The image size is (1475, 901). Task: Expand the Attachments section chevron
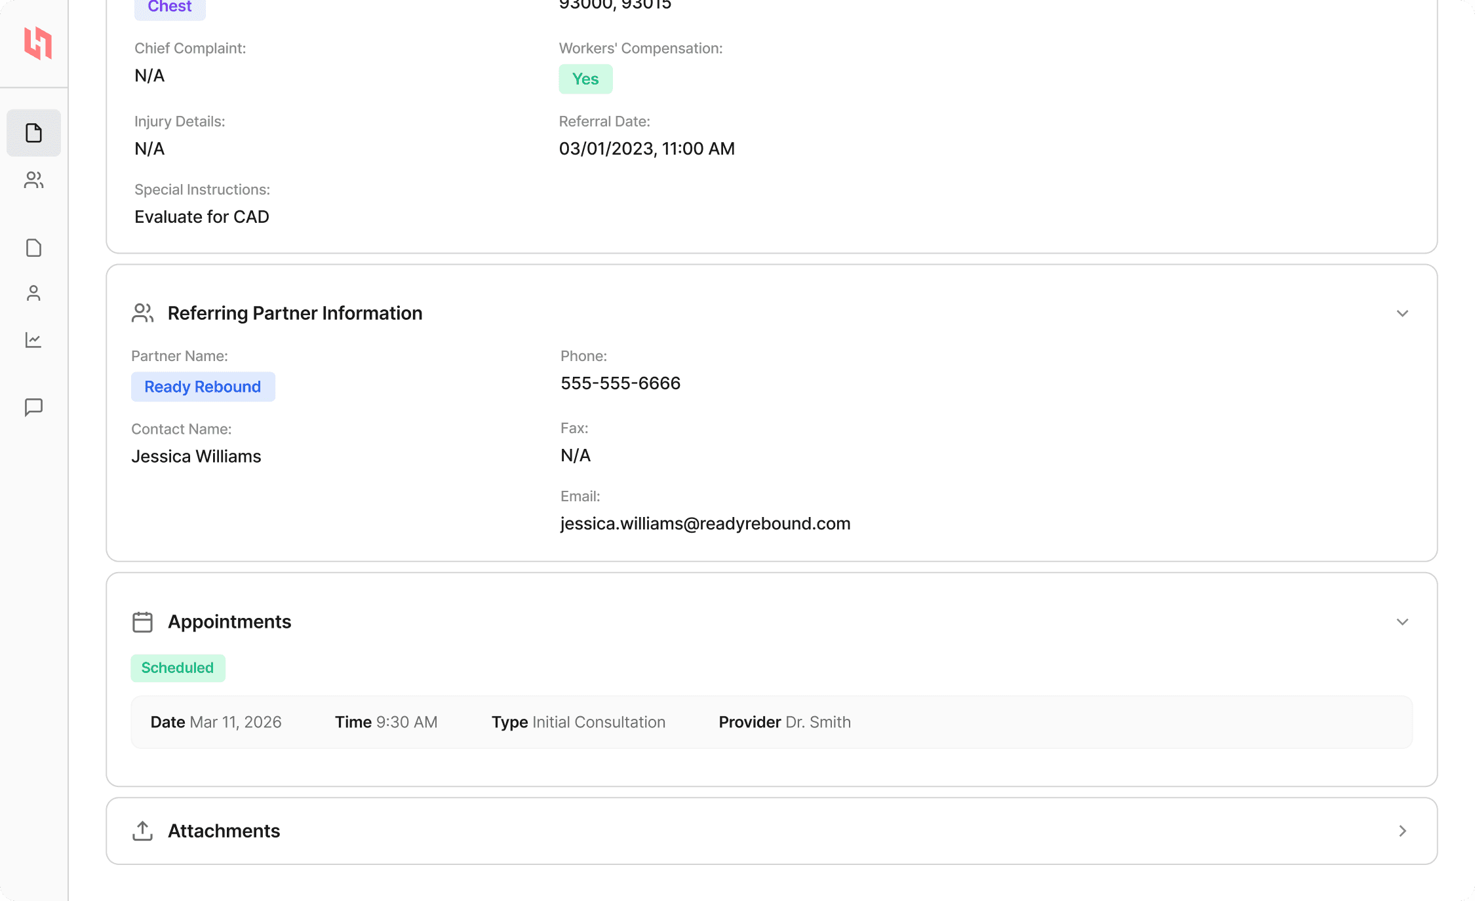point(1402,831)
